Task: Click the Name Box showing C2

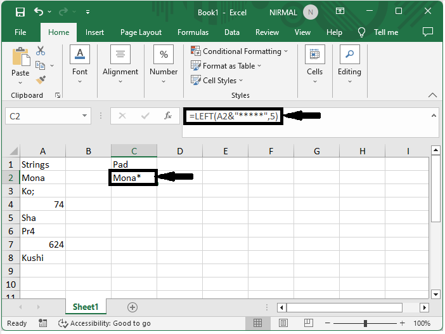Action: 43,116
